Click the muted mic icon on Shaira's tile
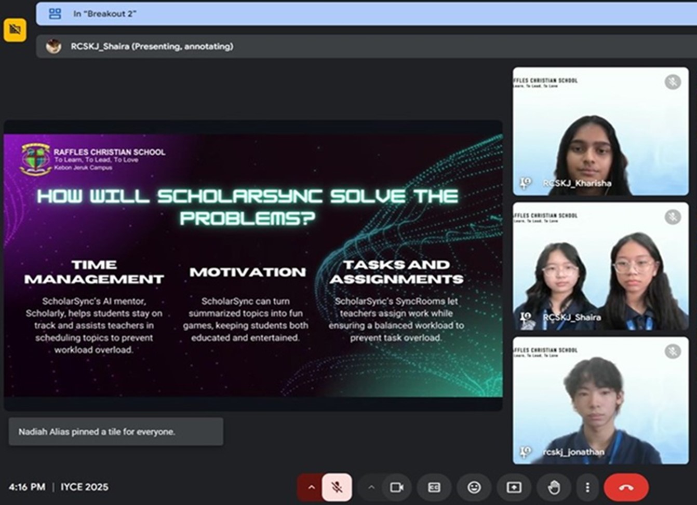Image resolution: width=697 pixels, height=505 pixels. pyautogui.click(x=673, y=216)
